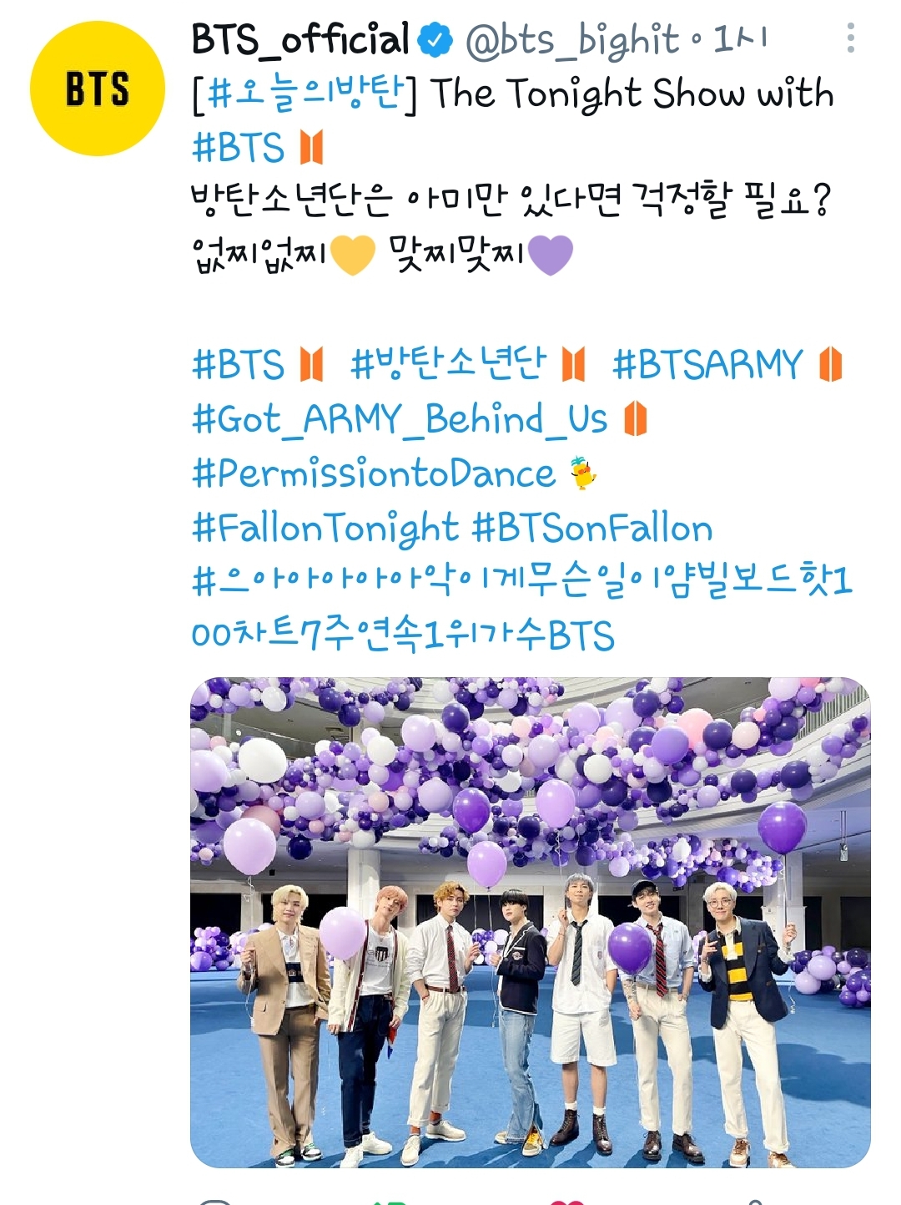Visit the @bts_bighit handle
The width and height of the screenshot is (901, 1205).
(x=573, y=41)
